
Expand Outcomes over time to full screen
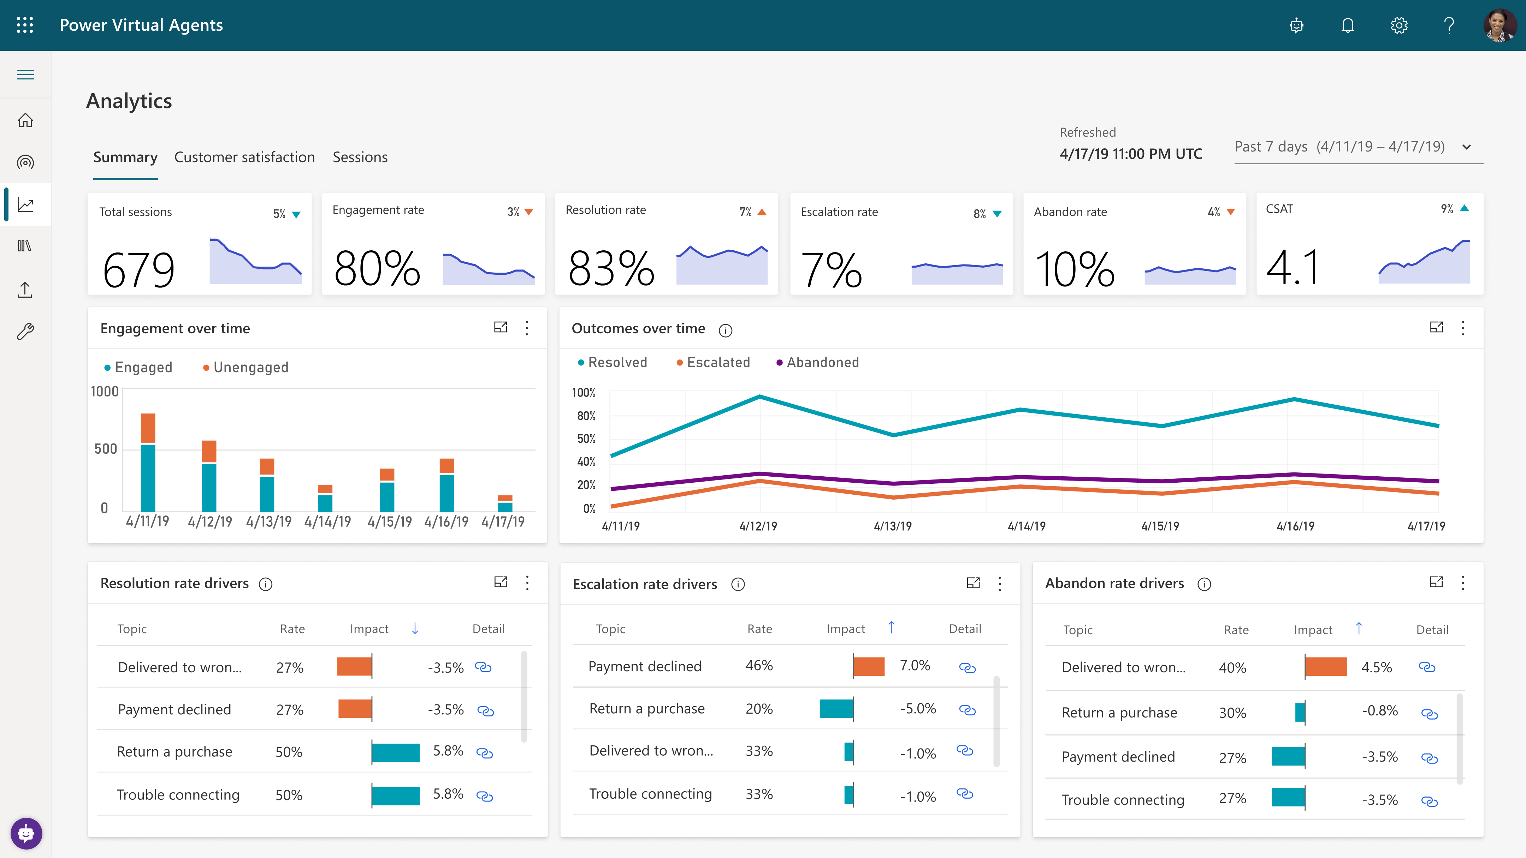[1437, 327]
